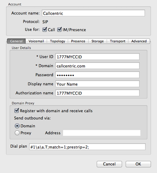This screenshot has height=173, width=157.
Task: Click the SIP protocol value
Action: click(x=45, y=22)
